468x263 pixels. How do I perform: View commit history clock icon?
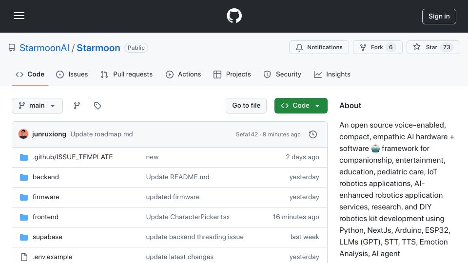(x=313, y=134)
